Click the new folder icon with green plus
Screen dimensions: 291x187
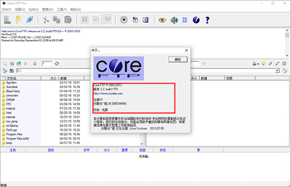click(19, 64)
